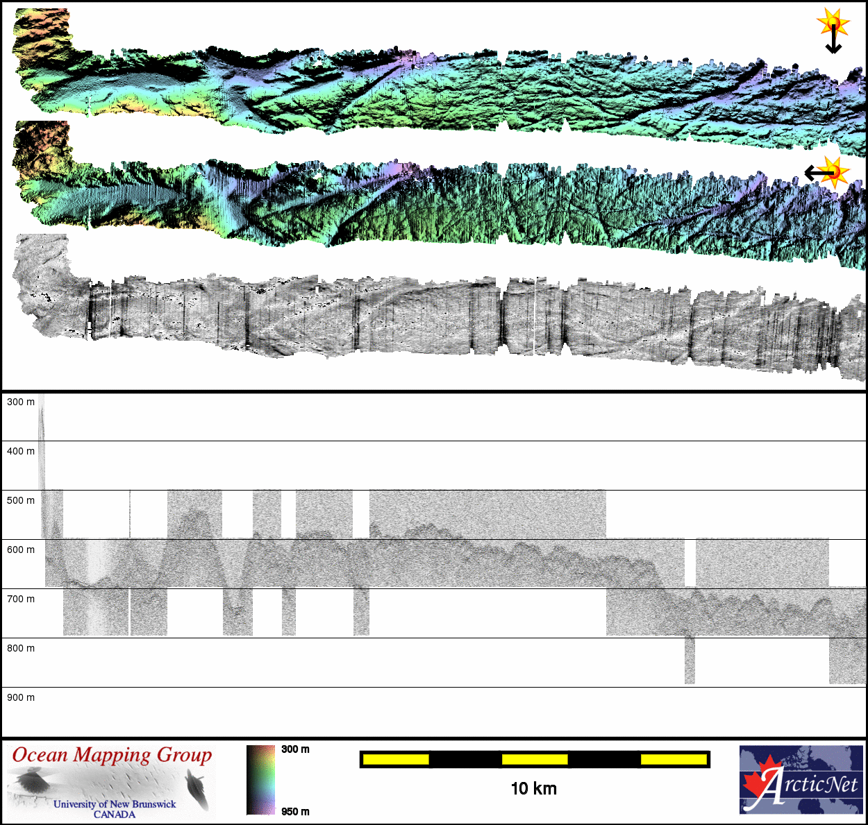Click the first yellow segment of scale bar
Screen dimensions: 868x825
point(396,760)
